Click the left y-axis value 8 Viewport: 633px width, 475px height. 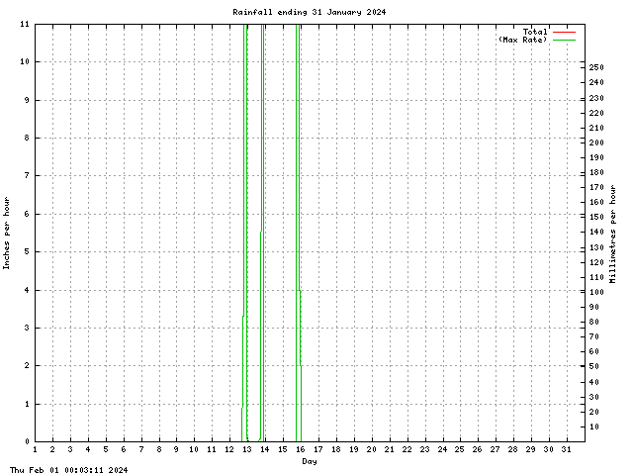pyautogui.click(x=27, y=138)
